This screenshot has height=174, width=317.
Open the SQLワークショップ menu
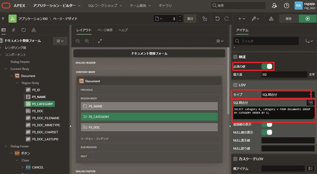[105, 6]
